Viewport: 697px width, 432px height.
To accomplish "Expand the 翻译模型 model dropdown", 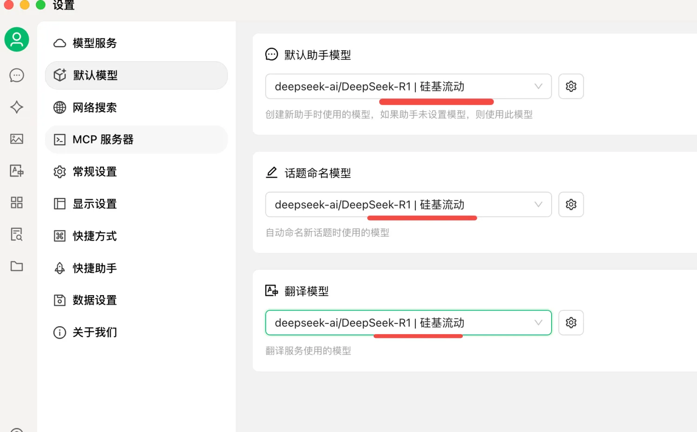I will tap(408, 322).
